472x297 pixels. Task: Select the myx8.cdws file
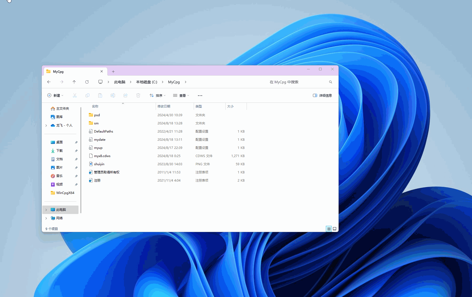167,156
